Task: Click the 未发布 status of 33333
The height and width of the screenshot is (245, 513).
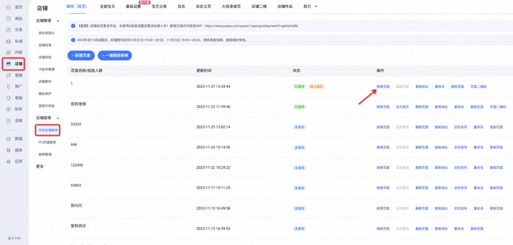Action: [300, 127]
